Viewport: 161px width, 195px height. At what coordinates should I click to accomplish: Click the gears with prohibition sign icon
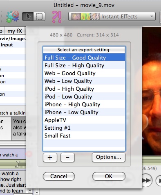click(x=13, y=17)
